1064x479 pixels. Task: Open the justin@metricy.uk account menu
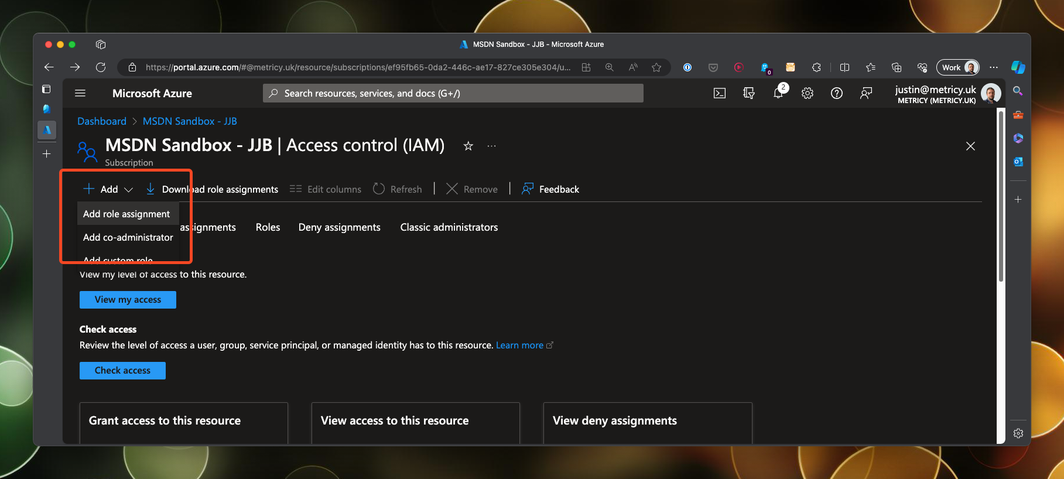pos(948,93)
